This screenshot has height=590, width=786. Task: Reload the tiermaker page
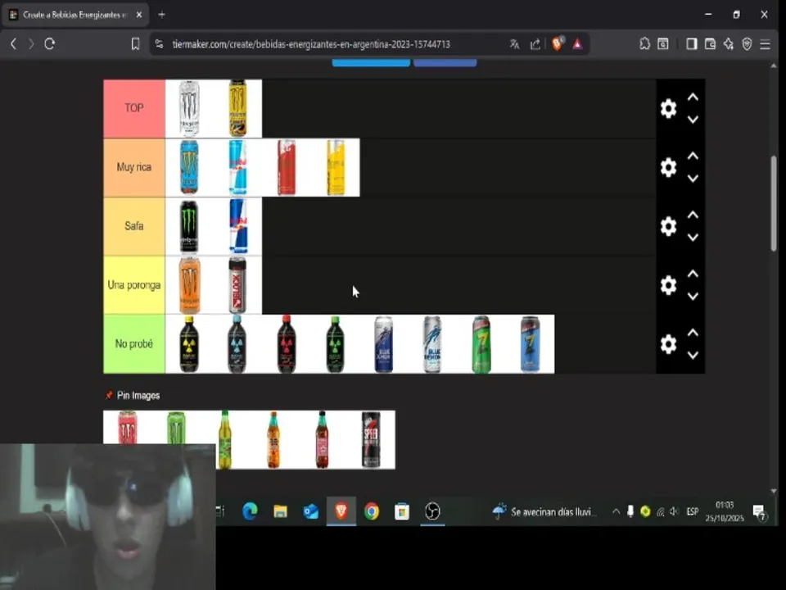pyautogui.click(x=49, y=44)
